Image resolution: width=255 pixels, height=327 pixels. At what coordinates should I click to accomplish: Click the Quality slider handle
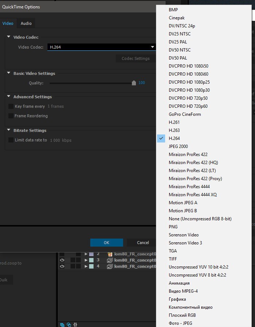134,83
